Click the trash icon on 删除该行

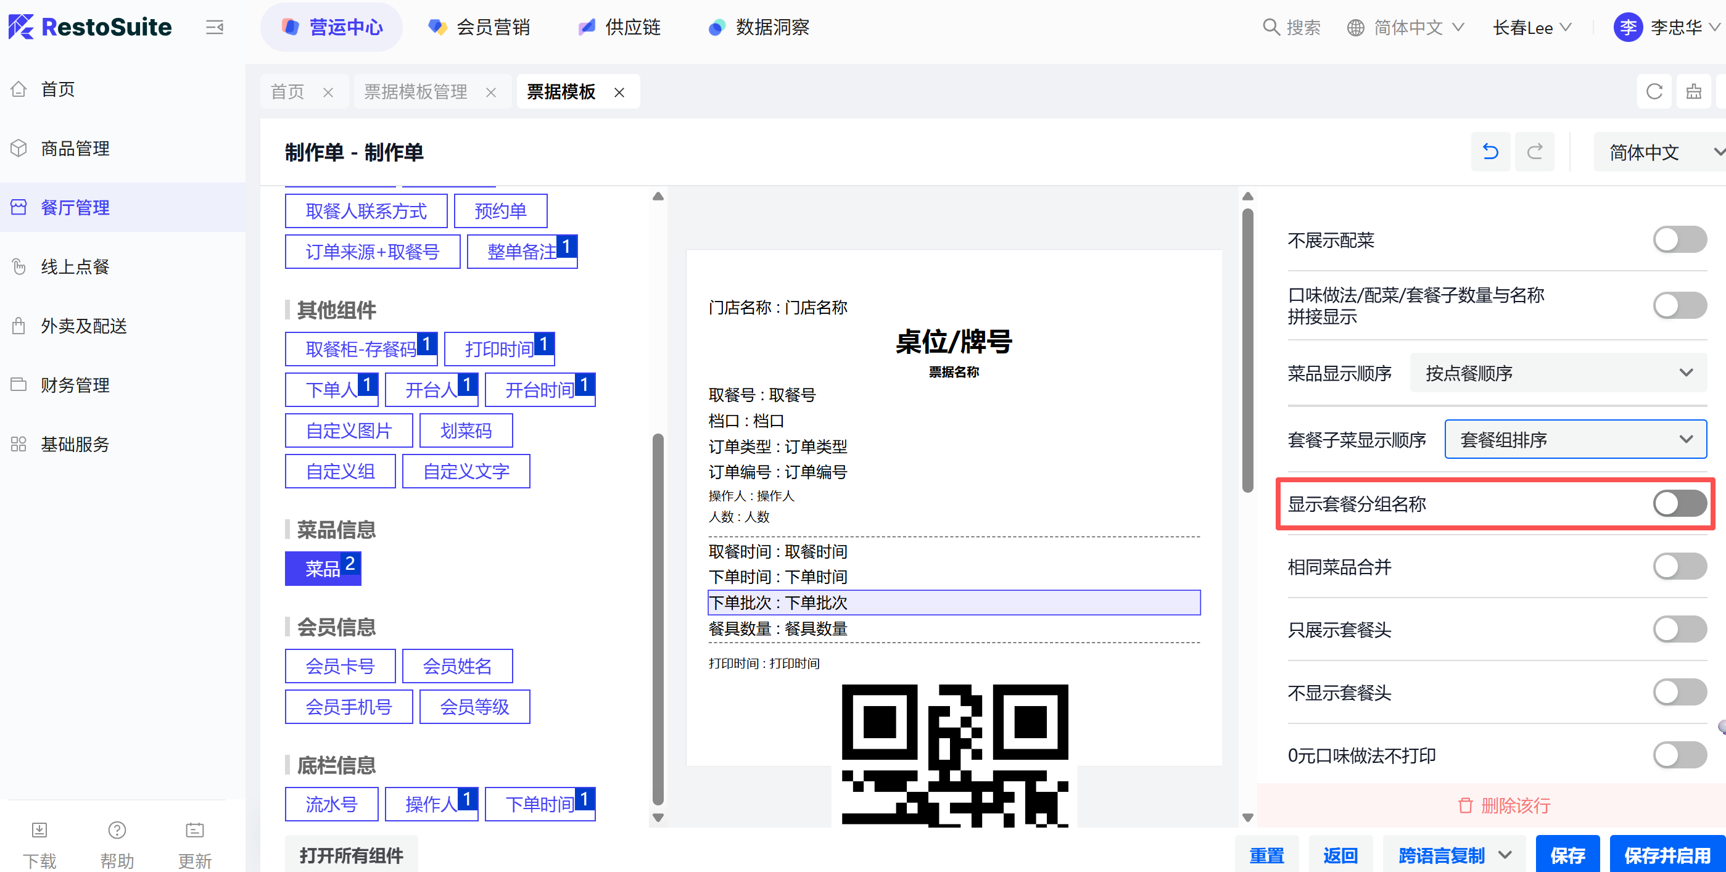(x=1465, y=805)
